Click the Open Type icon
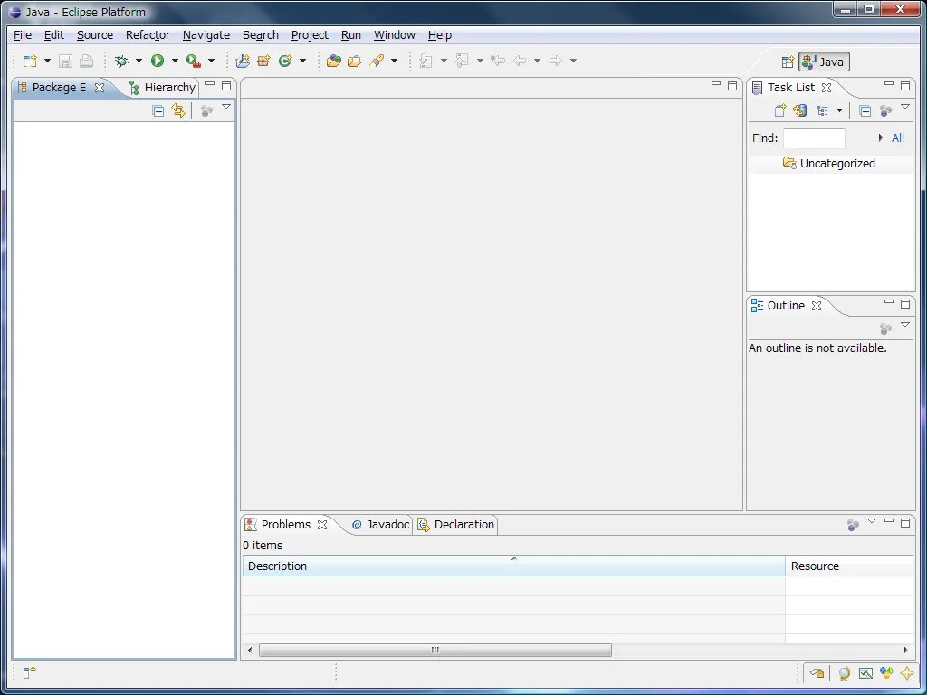The width and height of the screenshot is (927, 695). click(x=333, y=61)
